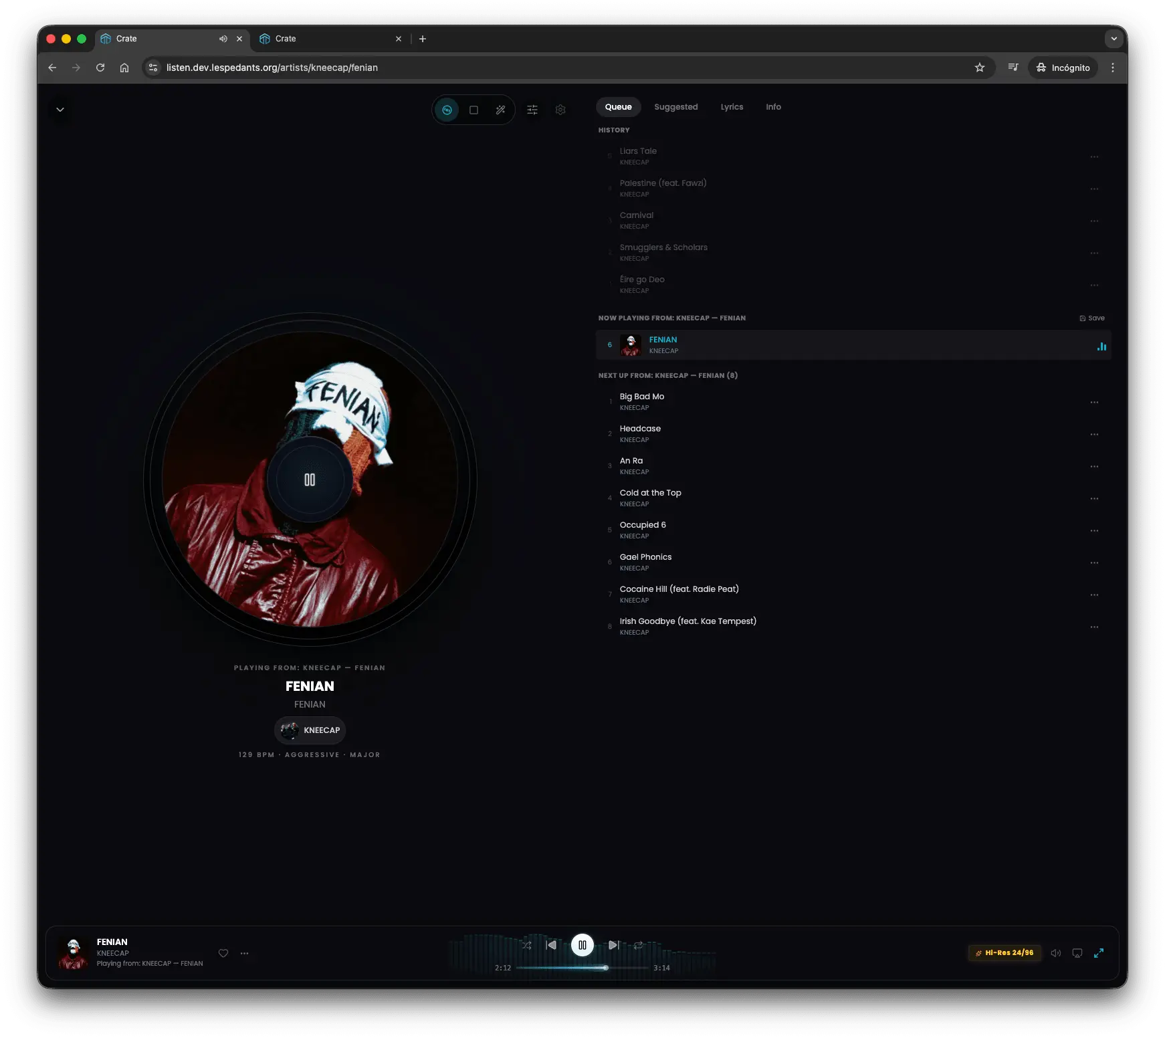1165x1038 pixels.
Task: Switch to the second Crate tab
Action: [x=331, y=39]
